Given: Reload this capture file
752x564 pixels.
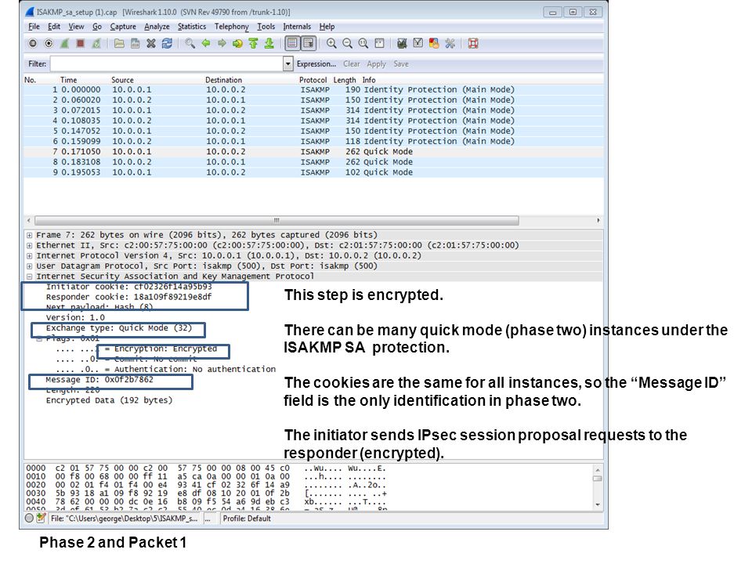Looking at the screenshot, I should tap(167, 44).
